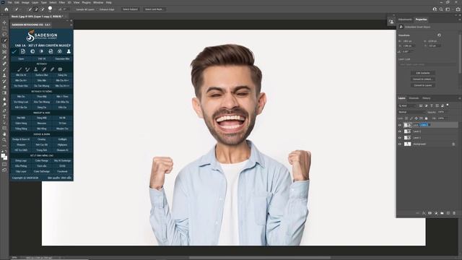Open the Kind filter dropdown in Layers
This screenshot has width=462, height=260.
pos(407,105)
